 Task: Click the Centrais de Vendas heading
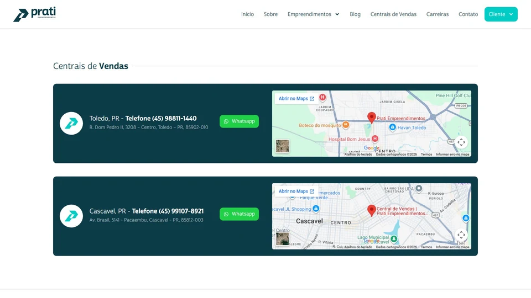point(90,66)
